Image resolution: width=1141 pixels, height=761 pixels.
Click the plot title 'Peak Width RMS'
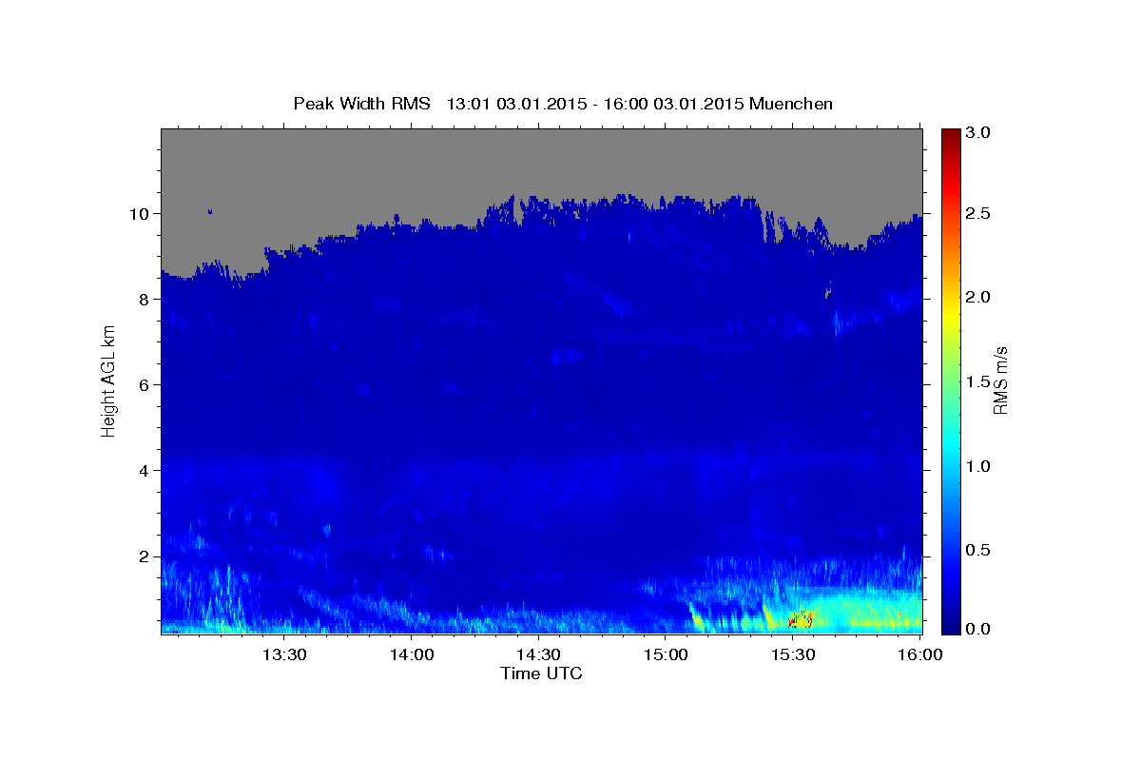(362, 103)
